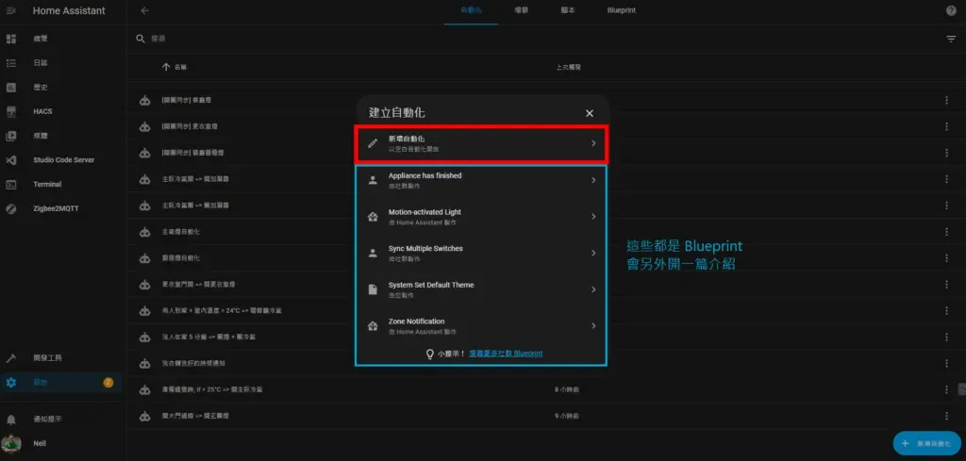Image resolution: width=966 pixels, height=461 pixels.
Task: Collapse the Home Assistant sidebar menu
Action: 11,10
